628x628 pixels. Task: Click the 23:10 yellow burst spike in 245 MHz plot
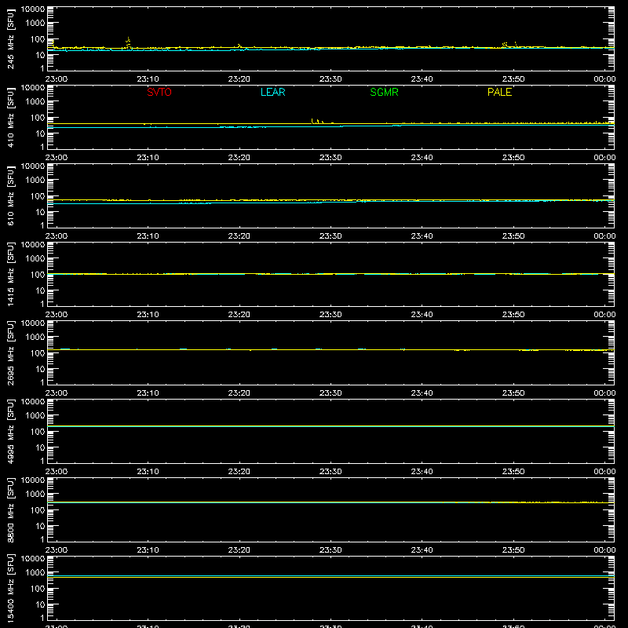click(128, 43)
